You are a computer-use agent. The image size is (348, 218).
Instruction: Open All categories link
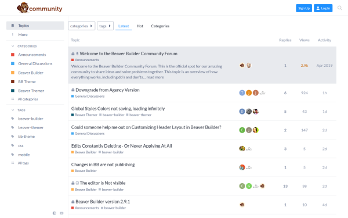click(x=28, y=99)
